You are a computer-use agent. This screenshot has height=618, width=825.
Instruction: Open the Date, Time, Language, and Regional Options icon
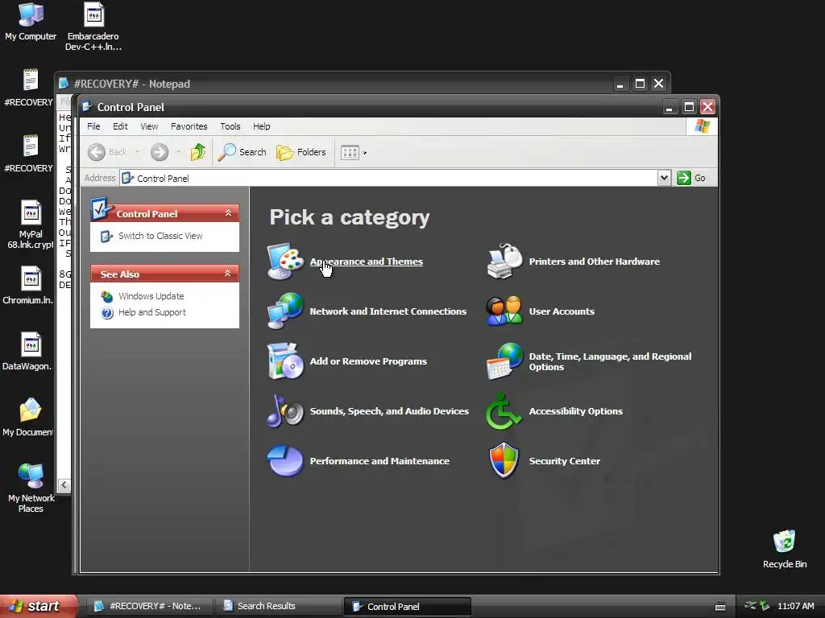504,361
